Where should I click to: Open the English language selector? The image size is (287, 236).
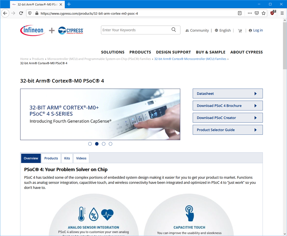click(x=223, y=30)
